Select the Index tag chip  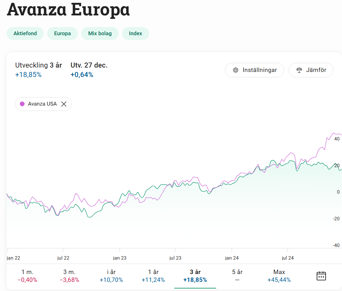(x=135, y=34)
